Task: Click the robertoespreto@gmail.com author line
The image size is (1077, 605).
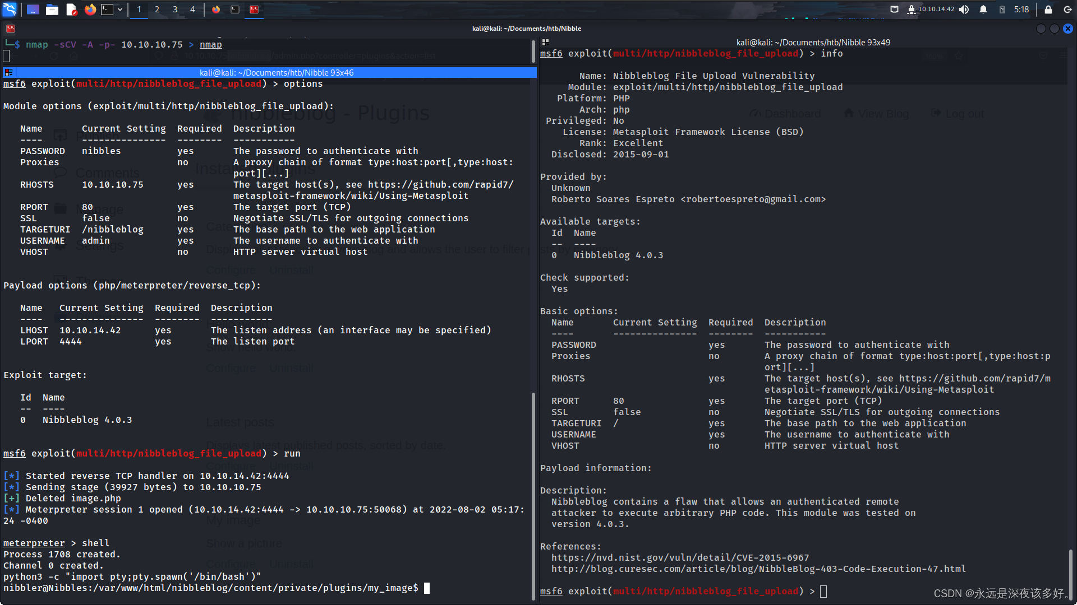Action: point(689,199)
